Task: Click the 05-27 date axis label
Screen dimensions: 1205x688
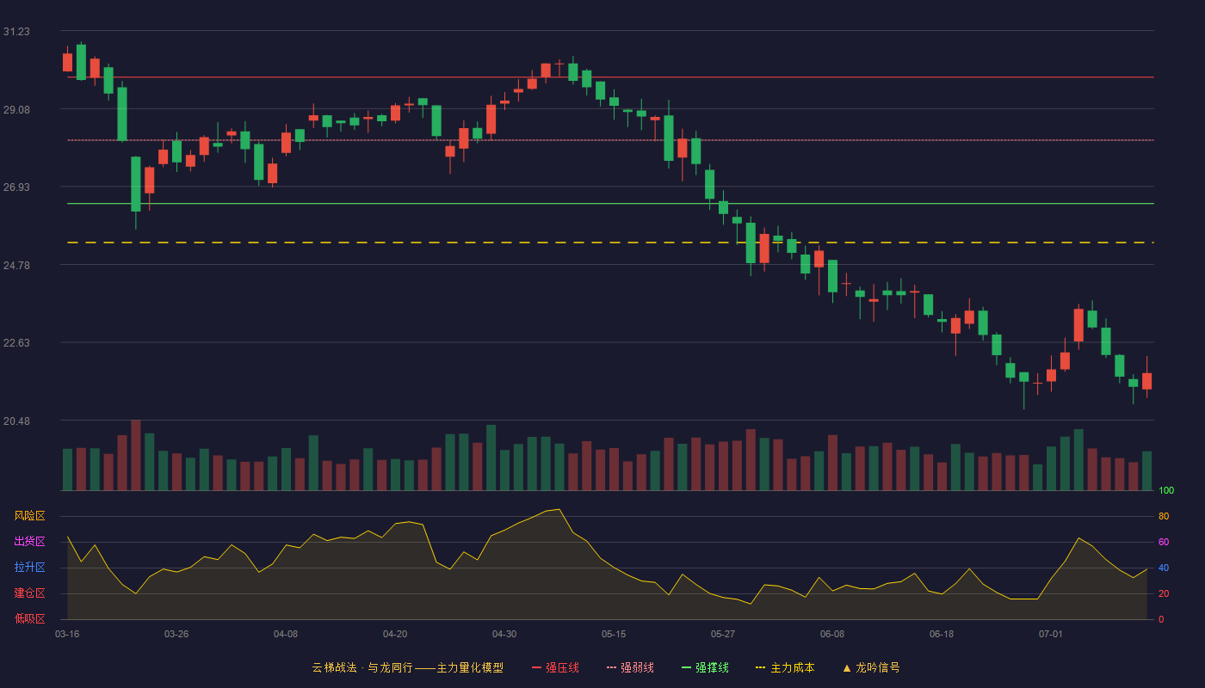Action: 723,634
